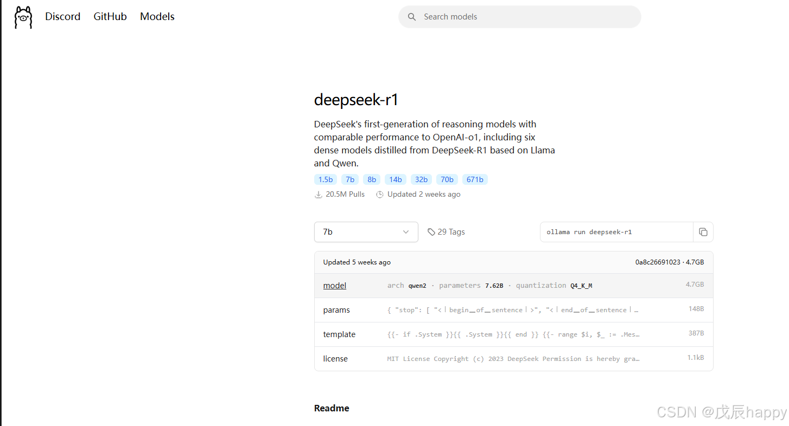Open the params file row

point(513,310)
